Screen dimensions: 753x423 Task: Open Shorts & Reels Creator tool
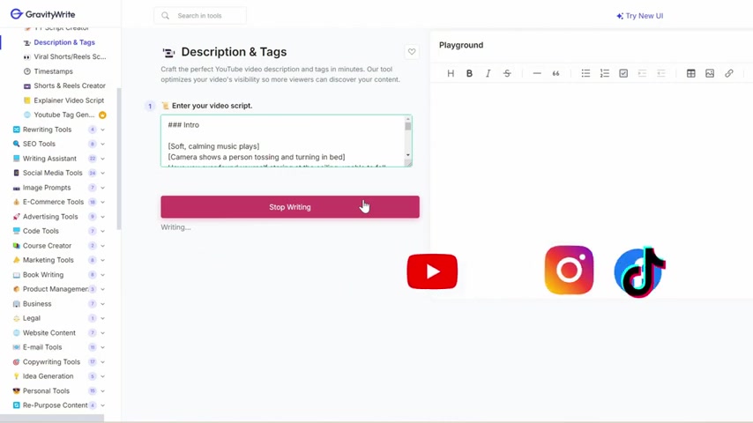tap(69, 85)
